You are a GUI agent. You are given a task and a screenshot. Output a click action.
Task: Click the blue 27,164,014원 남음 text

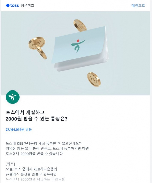(x=18, y=129)
